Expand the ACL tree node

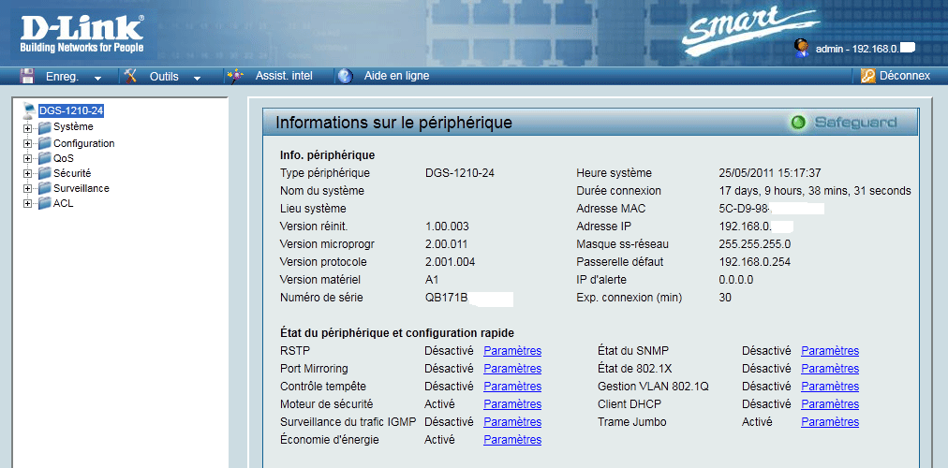[27, 204]
